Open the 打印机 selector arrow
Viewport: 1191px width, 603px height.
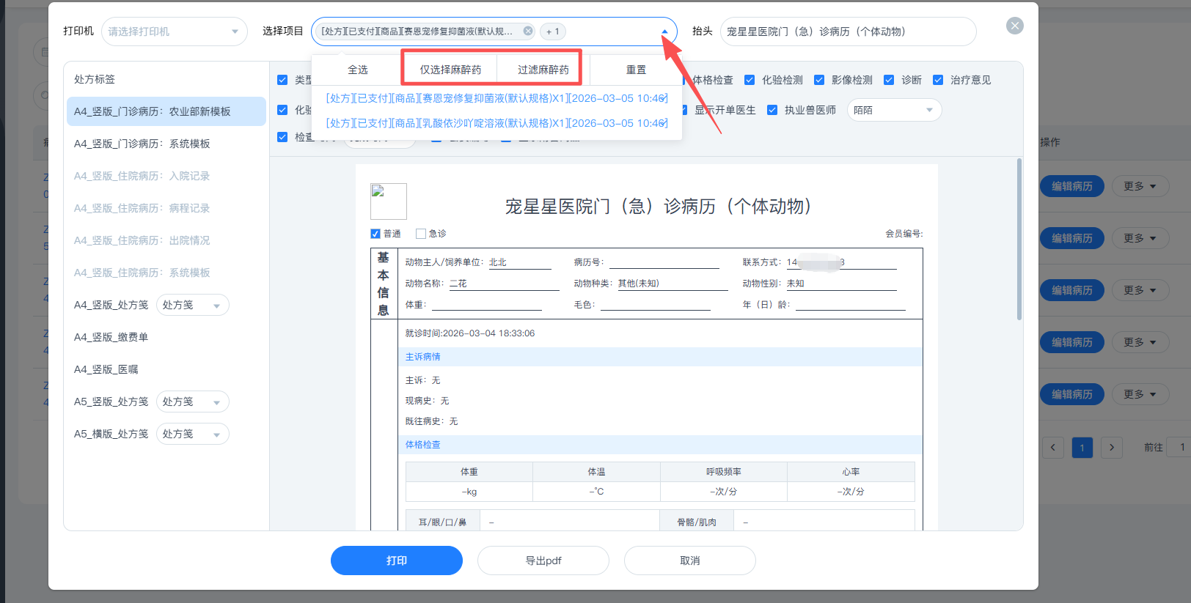pos(235,32)
